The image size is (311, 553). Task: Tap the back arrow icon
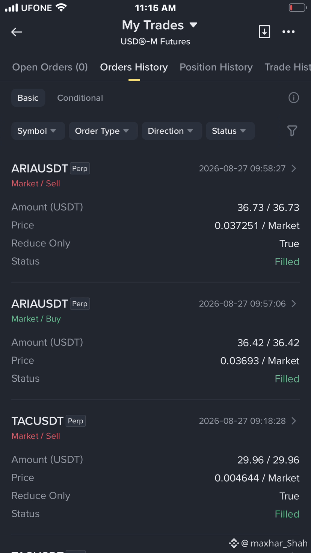coord(17,32)
